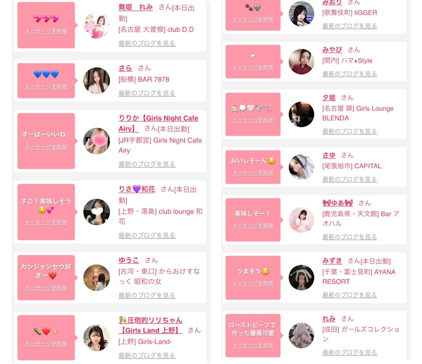The image size is (422, 364).
Task: Open the さら name link
Action: pyautogui.click(x=125, y=68)
